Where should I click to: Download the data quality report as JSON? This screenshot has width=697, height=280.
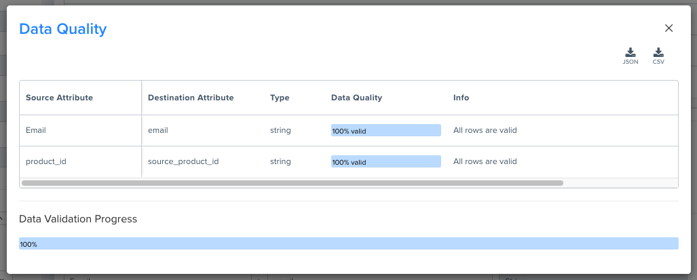click(630, 56)
